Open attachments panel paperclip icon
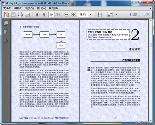This screenshot has height=125, width=155. (x=6, y=41)
